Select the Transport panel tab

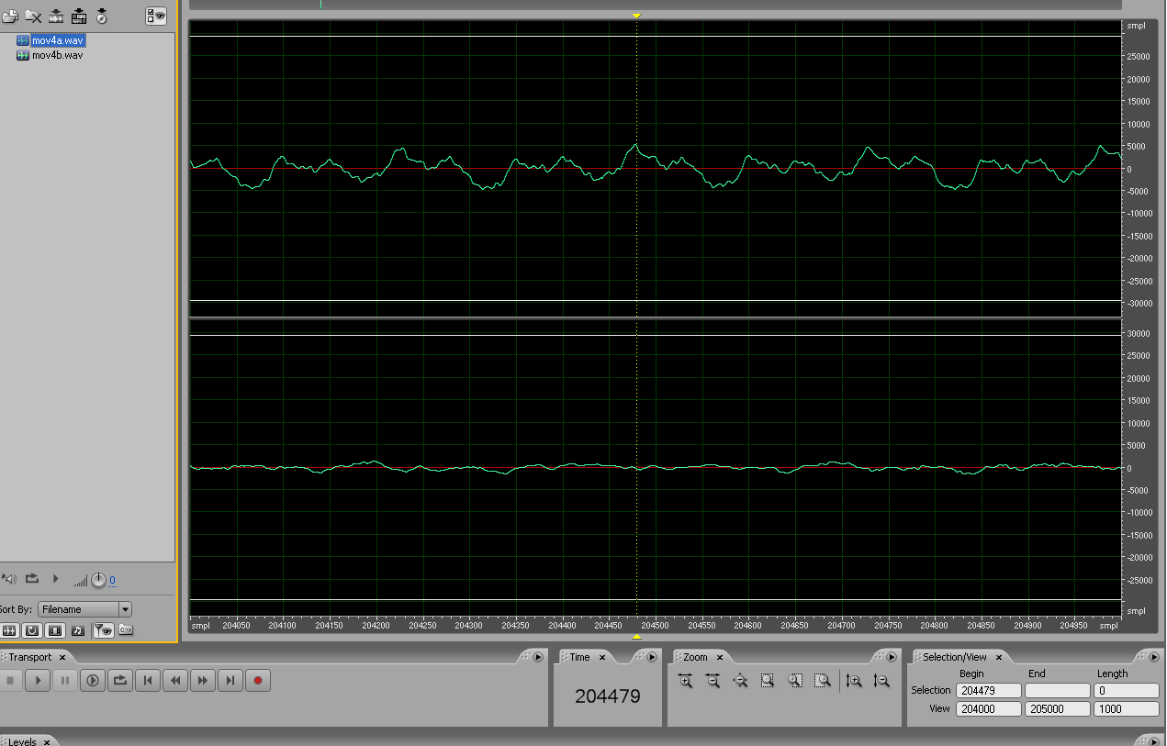point(30,657)
